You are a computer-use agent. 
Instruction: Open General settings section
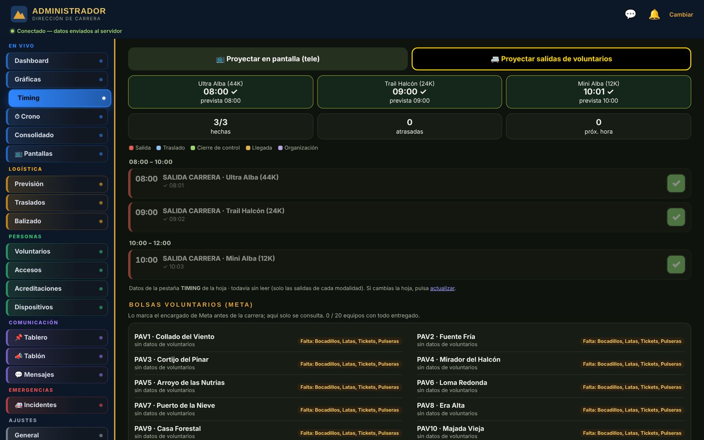pyautogui.click(x=57, y=434)
